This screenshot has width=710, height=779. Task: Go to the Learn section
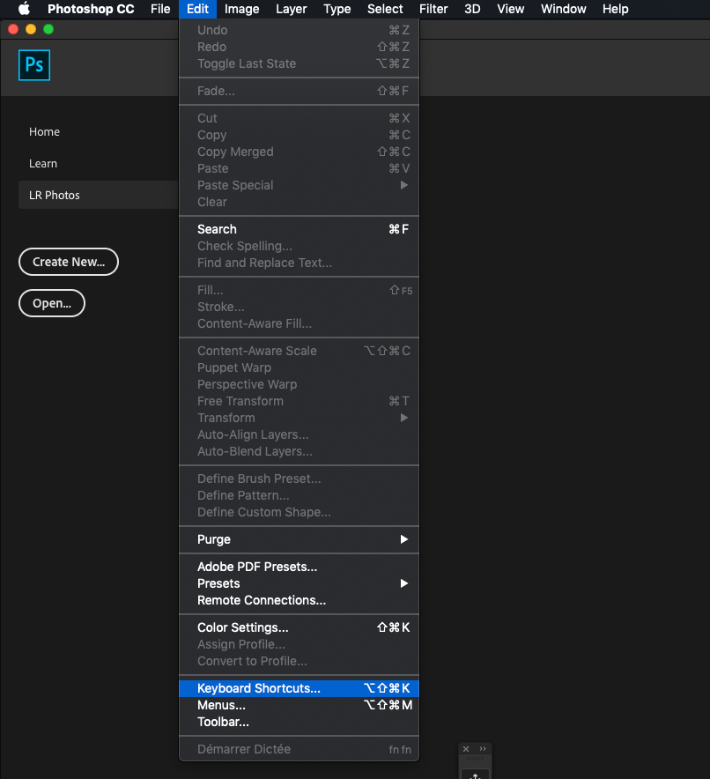pyautogui.click(x=43, y=164)
